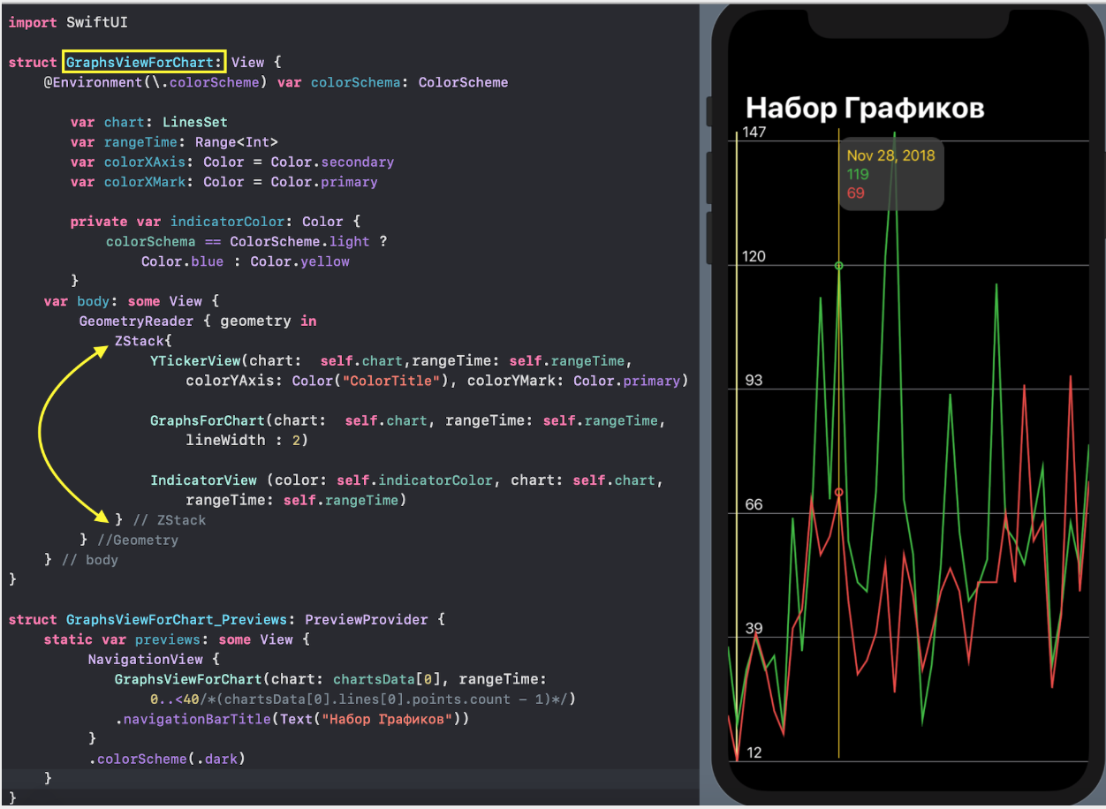1106x809 pixels.
Task: Click the Color.yellow token in indicatorColor
Action: [x=300, y=261]
